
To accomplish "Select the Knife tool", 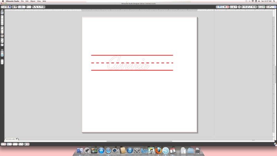I will 2,42.
